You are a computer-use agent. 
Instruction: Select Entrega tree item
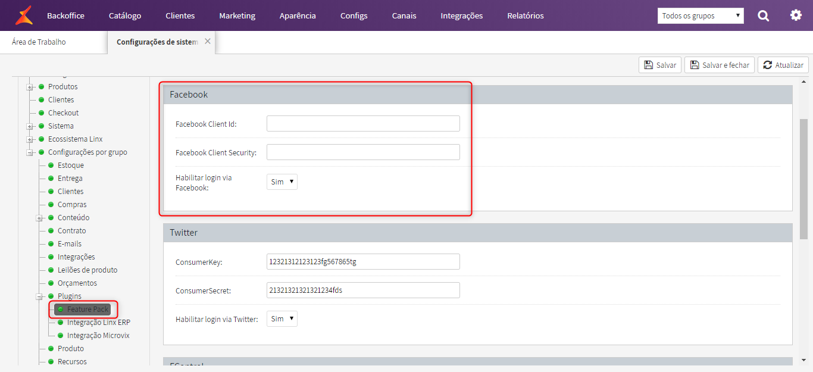coord(70,179)
